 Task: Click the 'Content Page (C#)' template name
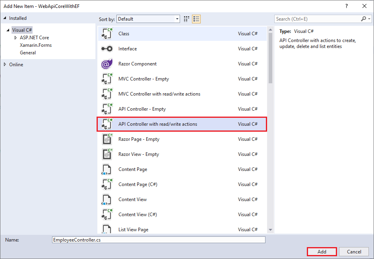point(138,184)
